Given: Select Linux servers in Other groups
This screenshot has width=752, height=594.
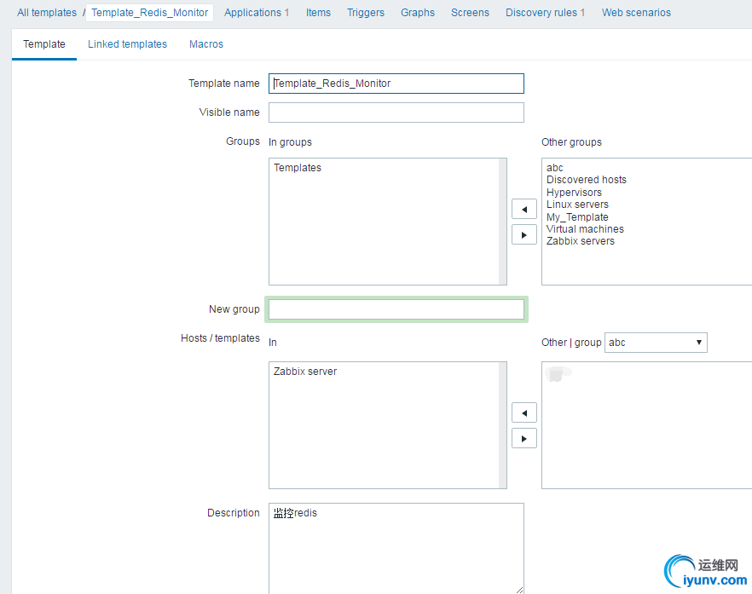Looking at the screenshot, I should pyautogui.click(x=577, y=205).
